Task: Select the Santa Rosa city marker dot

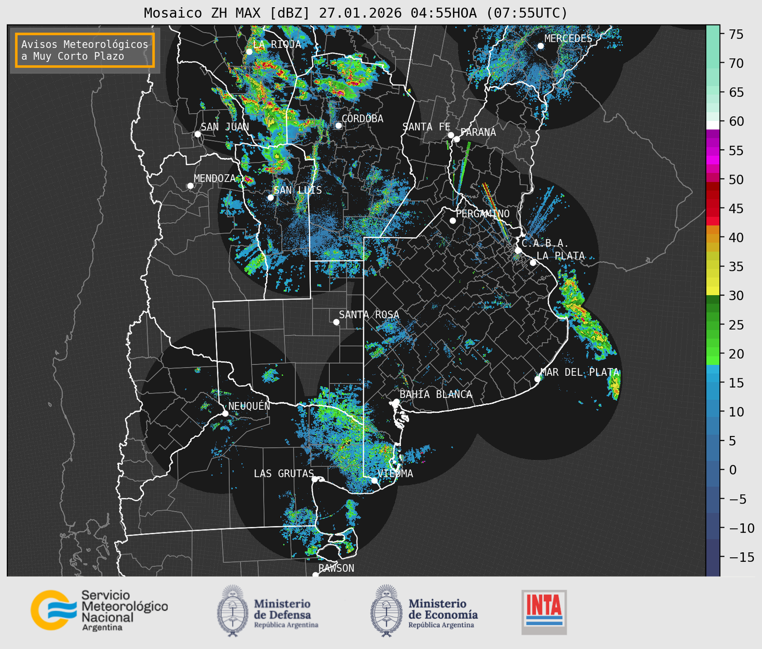Action: (336, 322)
